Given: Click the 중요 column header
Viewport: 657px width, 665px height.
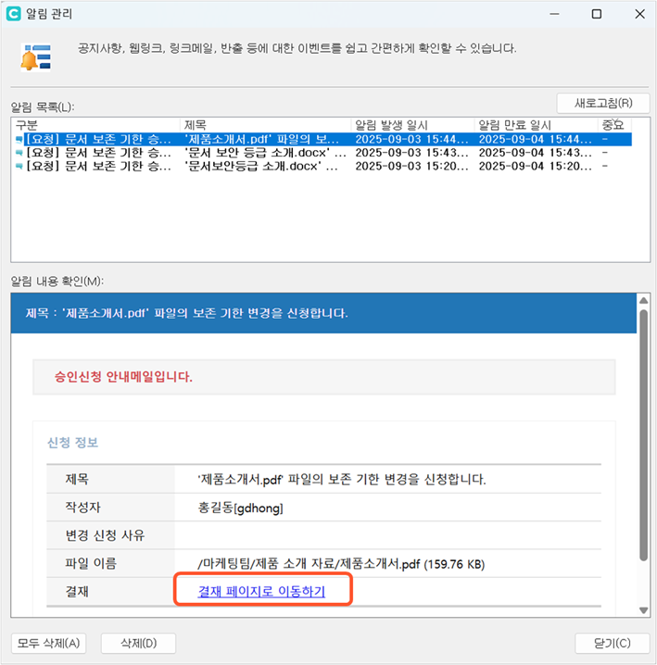Looking at the screenshot, I should click(613, 124).
